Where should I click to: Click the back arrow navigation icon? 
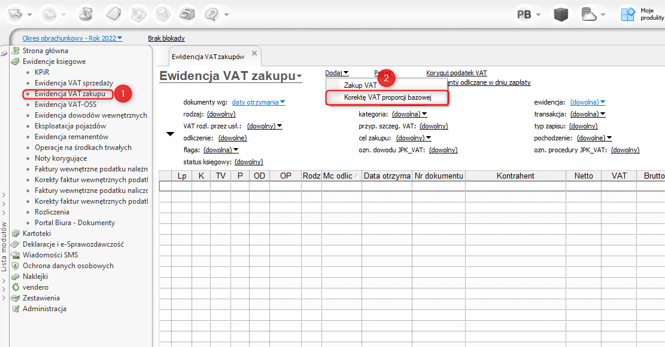[x=16, y=14]
